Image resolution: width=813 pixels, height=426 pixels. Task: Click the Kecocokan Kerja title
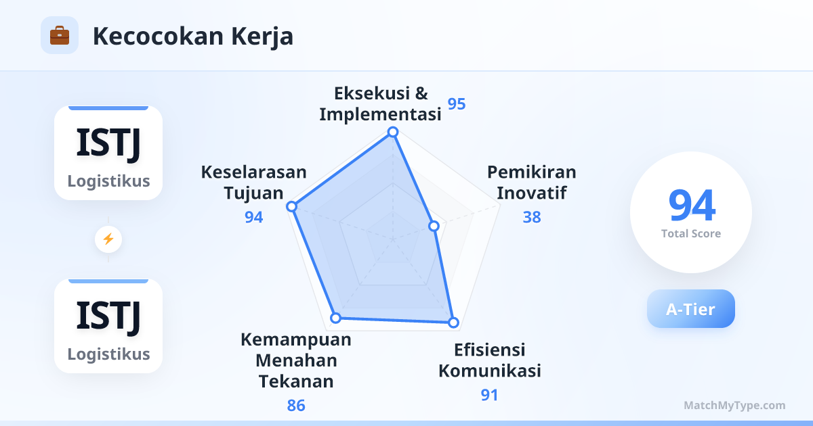click(193, 36)
